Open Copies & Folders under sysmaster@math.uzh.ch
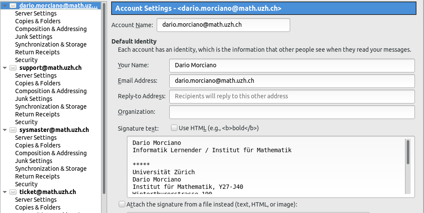424x213 pixels. tap(38, 145)
